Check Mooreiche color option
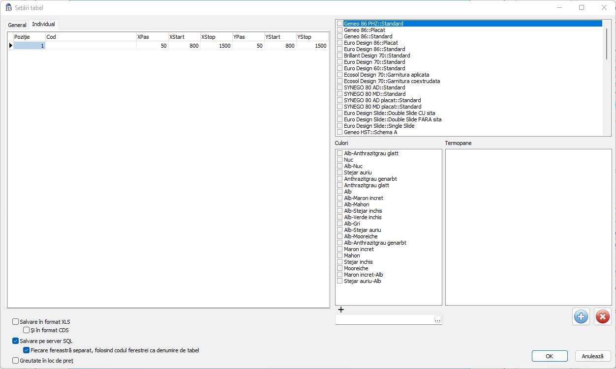 point(339,268)
